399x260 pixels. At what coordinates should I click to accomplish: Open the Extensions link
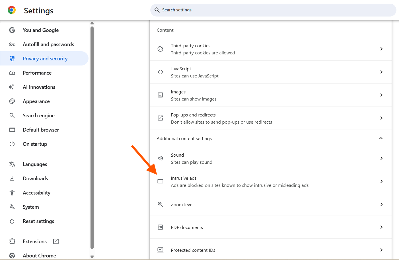click(44, 241)
